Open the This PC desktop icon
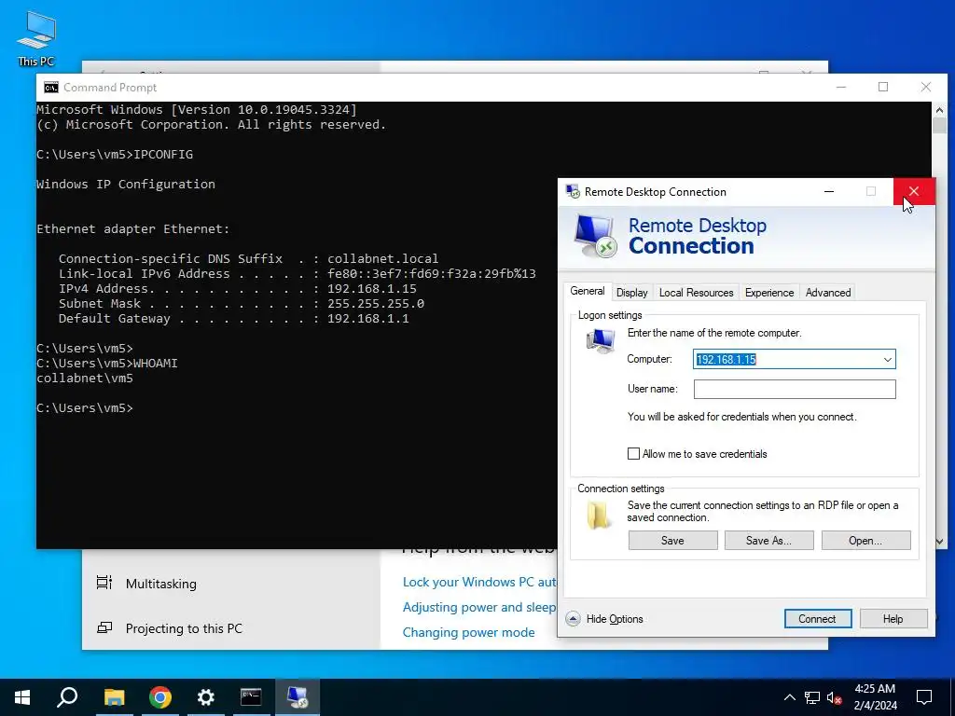 pos(36,37)
